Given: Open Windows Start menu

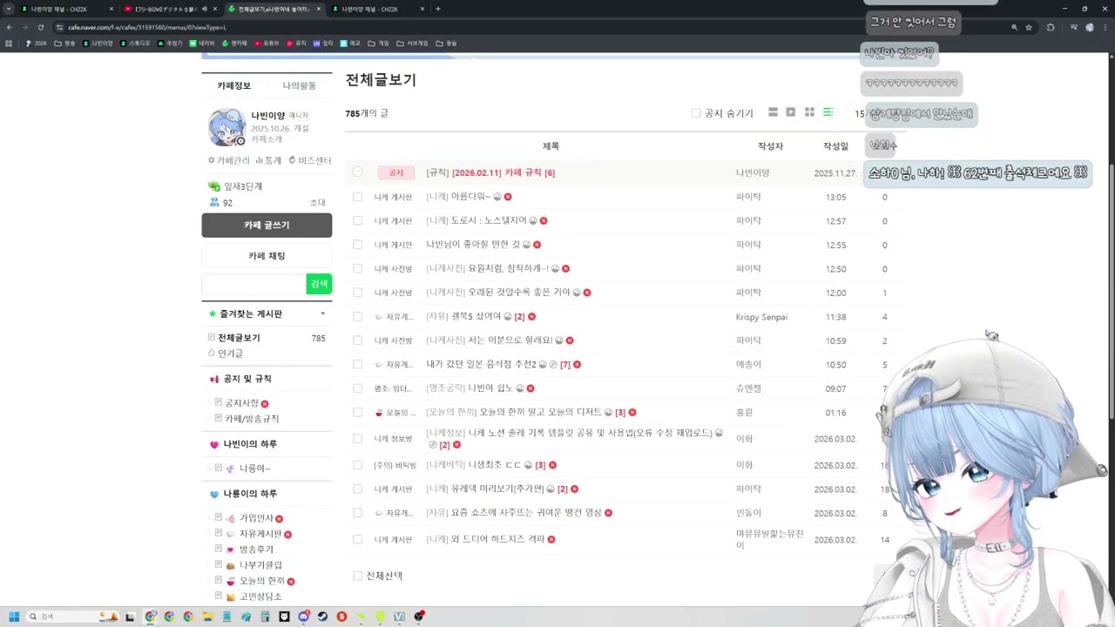Looking at the screenshot, I should [x=14, y=617].
